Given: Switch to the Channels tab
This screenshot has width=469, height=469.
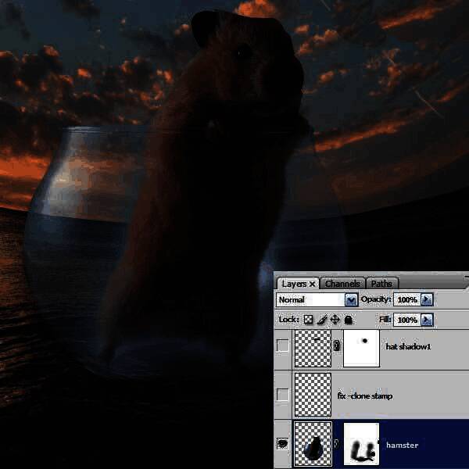Looking at the screenshot, I should tap(342, 284).
